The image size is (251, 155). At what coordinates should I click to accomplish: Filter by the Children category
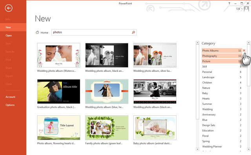point(222,82)
